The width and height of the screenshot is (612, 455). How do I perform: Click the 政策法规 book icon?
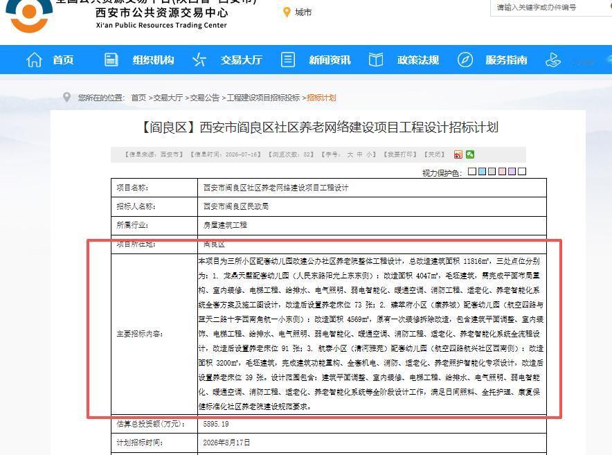point(376,60)
